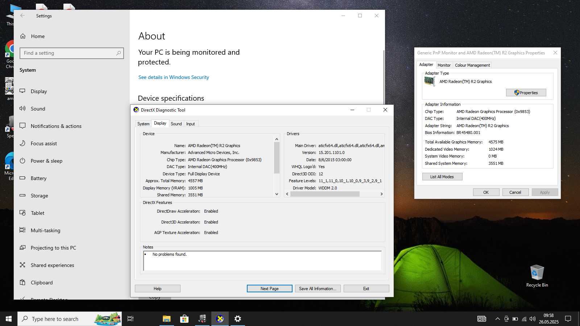Click the battery icon in system tray
This screenshot has width=580, height=326.
coord(515,319)
